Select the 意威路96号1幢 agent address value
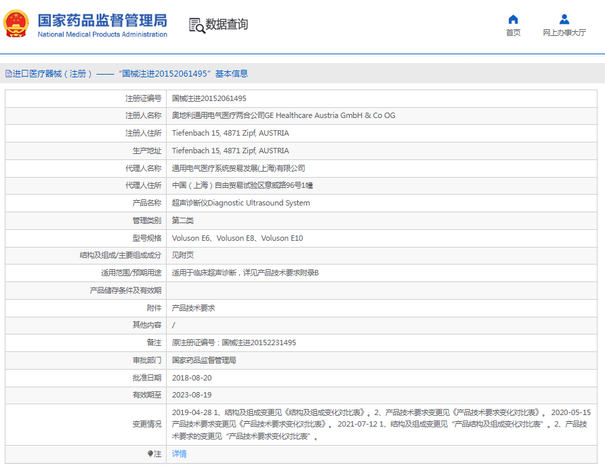 (243, 185)
